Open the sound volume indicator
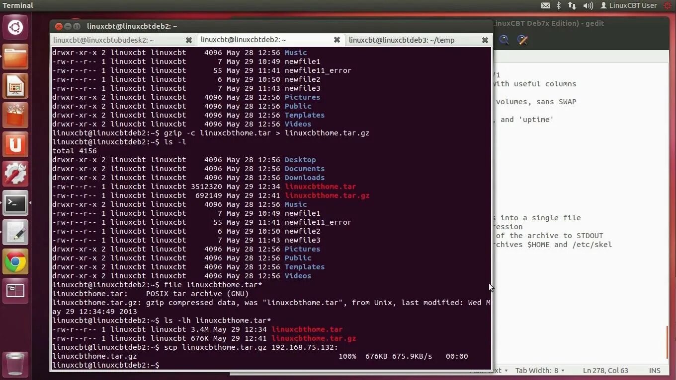This screenshot has height=380, width=676. (588, 5)
